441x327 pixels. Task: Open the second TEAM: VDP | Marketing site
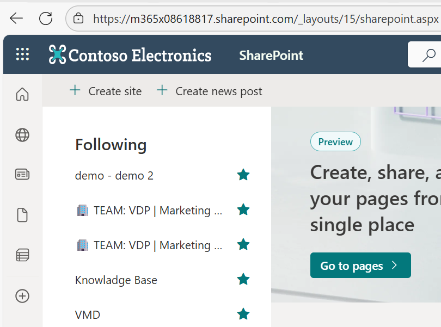point(149,245)
